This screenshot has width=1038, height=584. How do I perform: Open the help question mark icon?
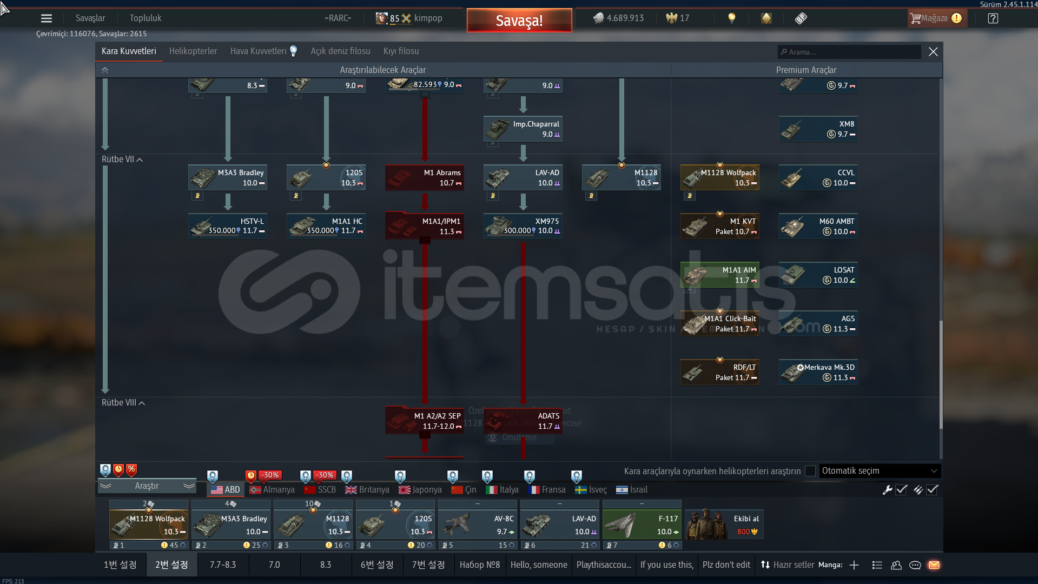pyautogui.click(x=993, y=18)
